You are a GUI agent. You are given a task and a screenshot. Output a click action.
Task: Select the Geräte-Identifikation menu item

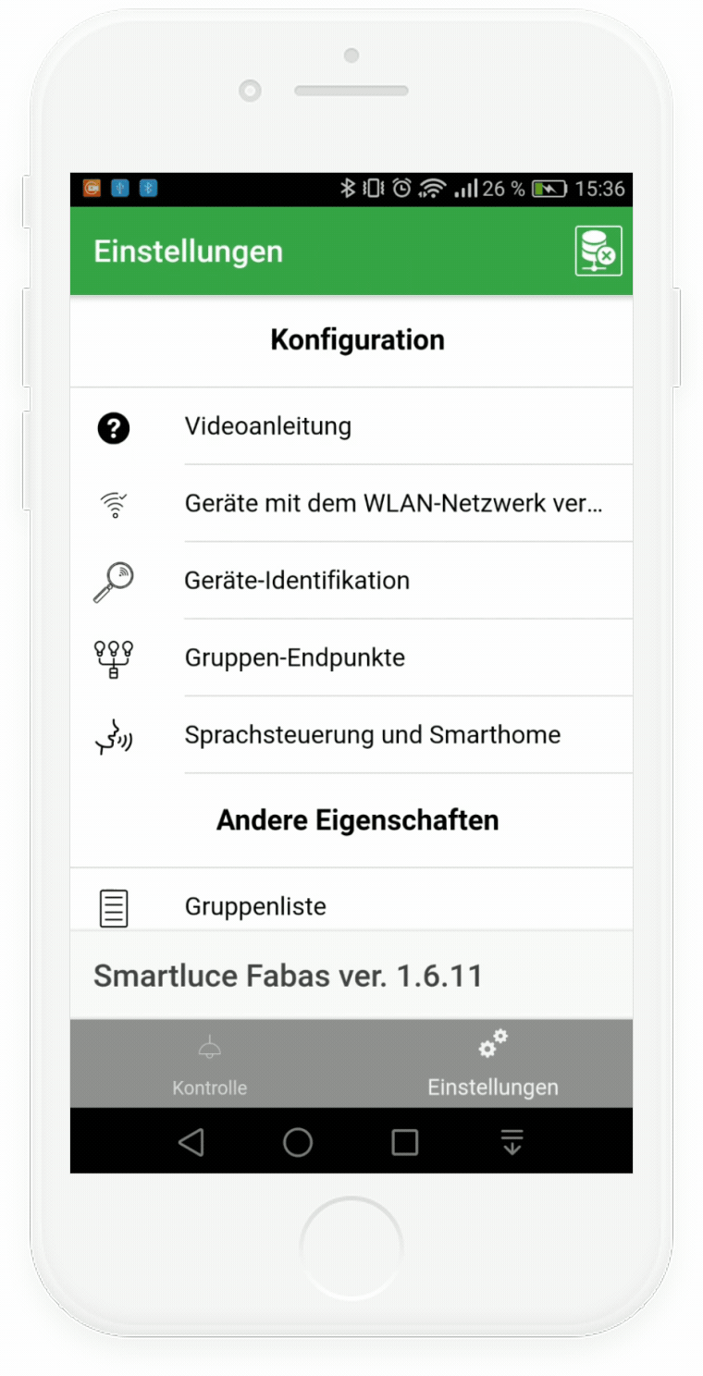pos(351,581)
